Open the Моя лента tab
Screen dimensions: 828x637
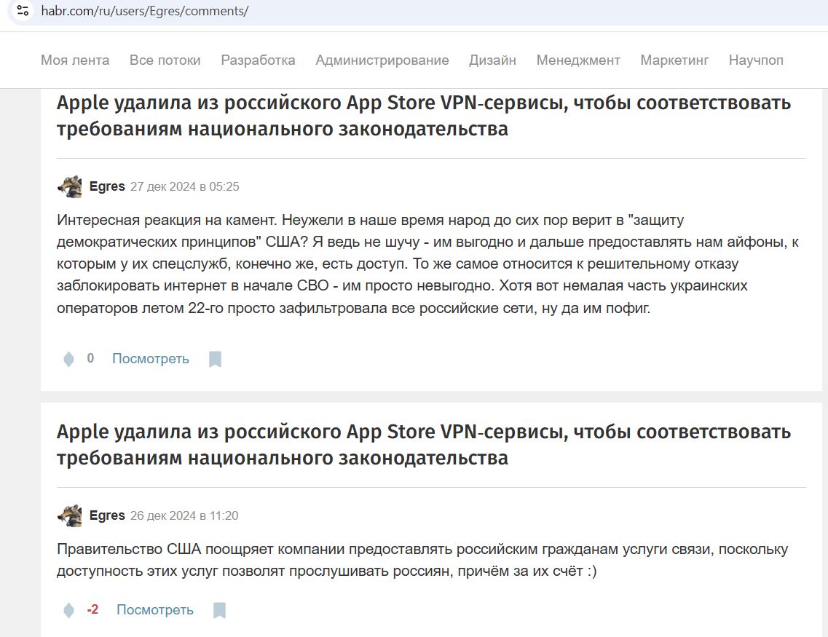(x=75, y=60)
